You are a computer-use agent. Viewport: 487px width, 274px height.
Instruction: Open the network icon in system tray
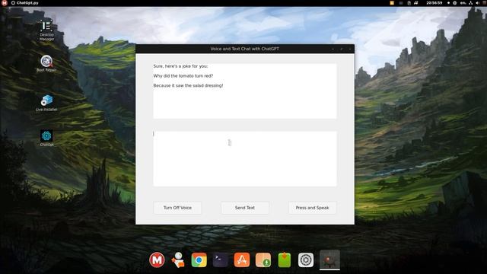pyautogui.click(x=470, y=3)
